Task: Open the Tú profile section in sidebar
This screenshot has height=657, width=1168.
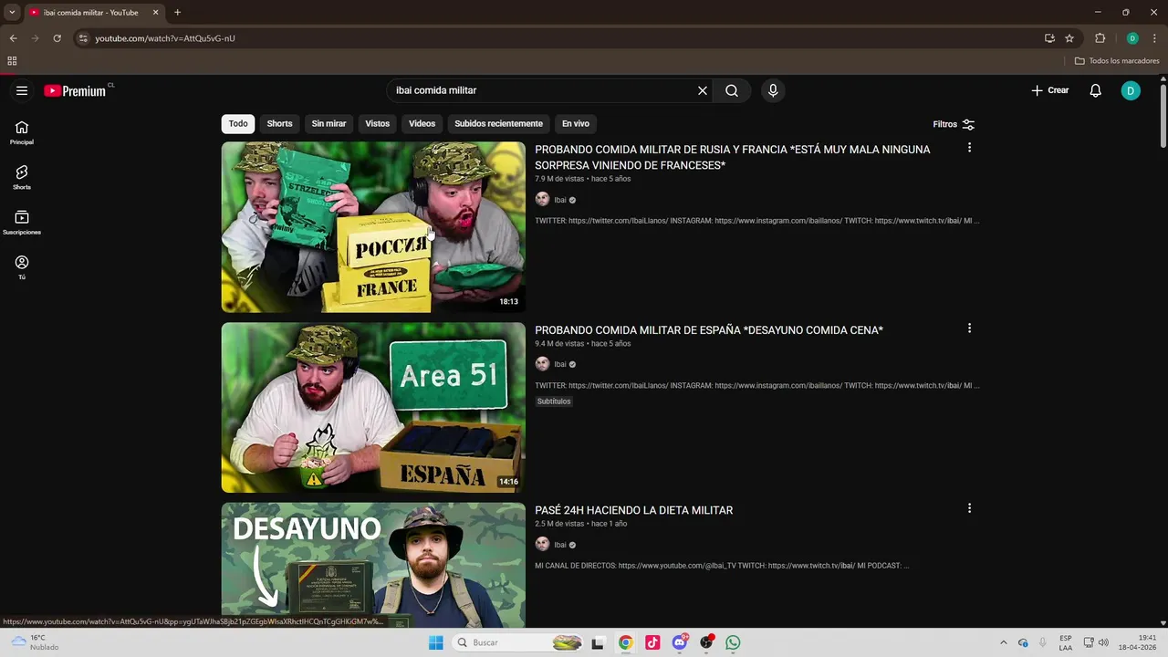Action: [22, 267]
